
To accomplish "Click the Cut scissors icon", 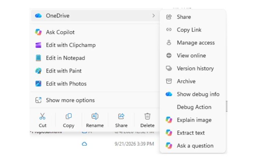I will (x=42, y=116).
